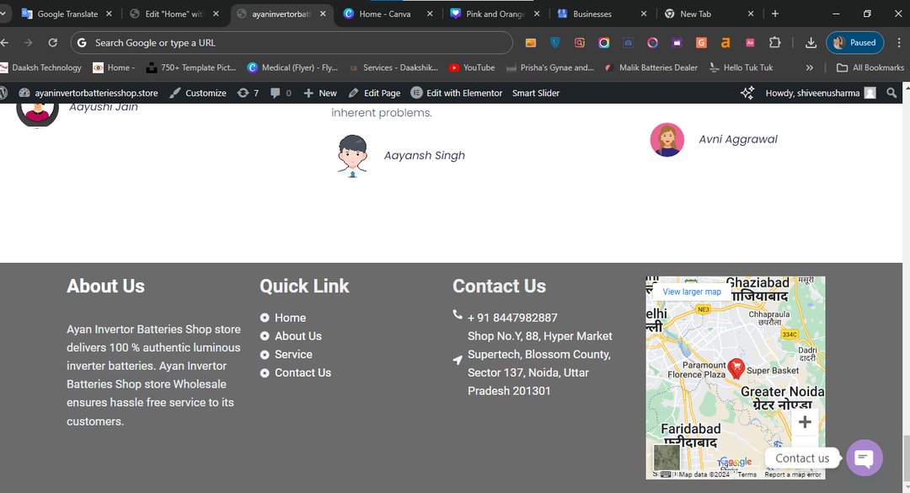Open the purple chat widget button
910x493 pixels.
point(864,458)
